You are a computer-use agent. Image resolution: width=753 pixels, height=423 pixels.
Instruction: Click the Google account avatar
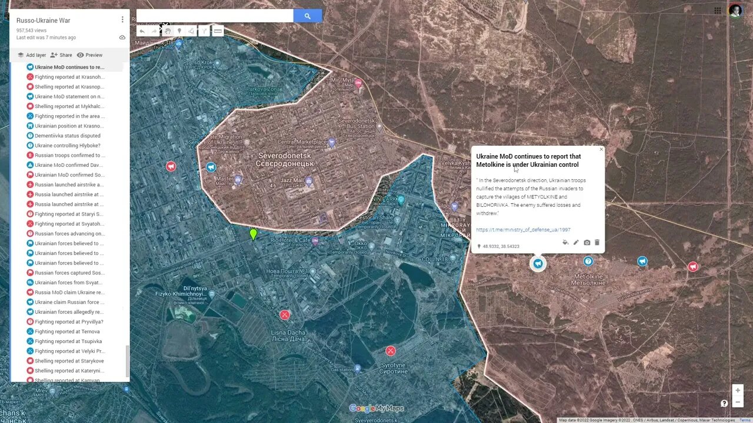pos(735,11)
